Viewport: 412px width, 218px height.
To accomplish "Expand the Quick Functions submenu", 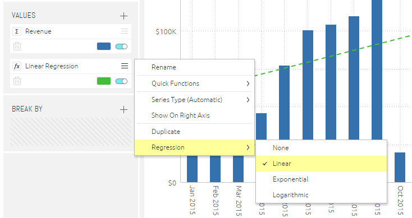I will tap(194, 84).
